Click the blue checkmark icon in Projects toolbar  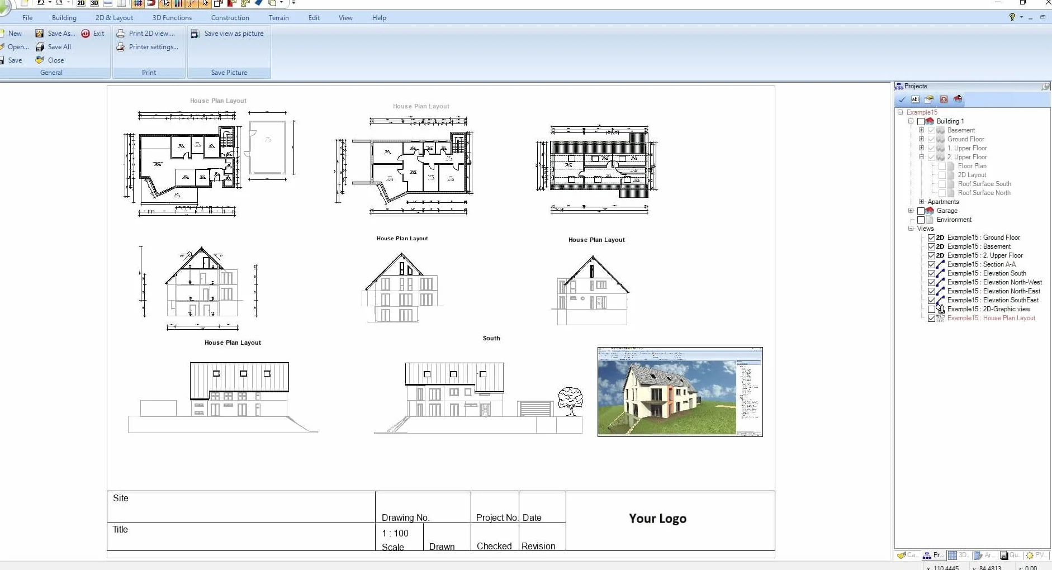click(x=902, y=99)
